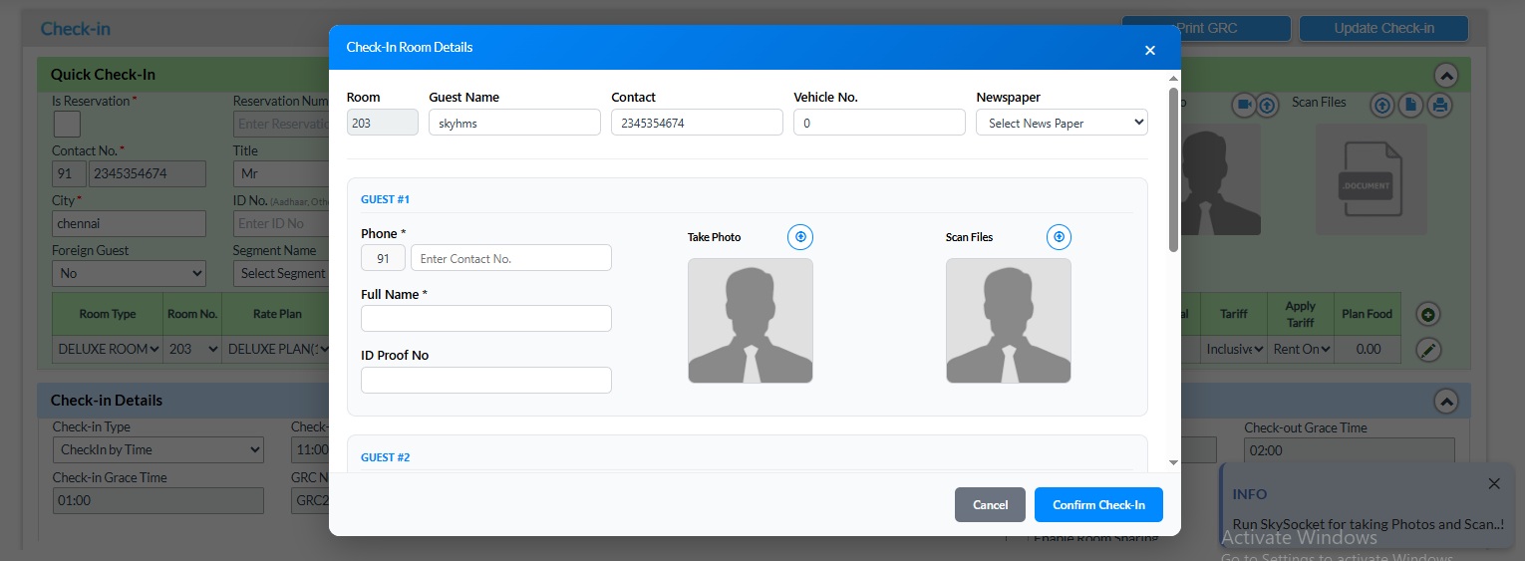The height and width of the screenshot is (561, 1525).
Task: Collapse the Check-in Details section
Action: tap(1445, 401)
